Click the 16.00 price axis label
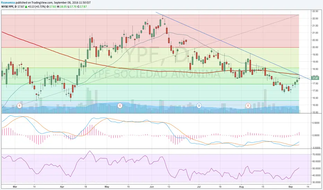 click(x=315, y=105)
